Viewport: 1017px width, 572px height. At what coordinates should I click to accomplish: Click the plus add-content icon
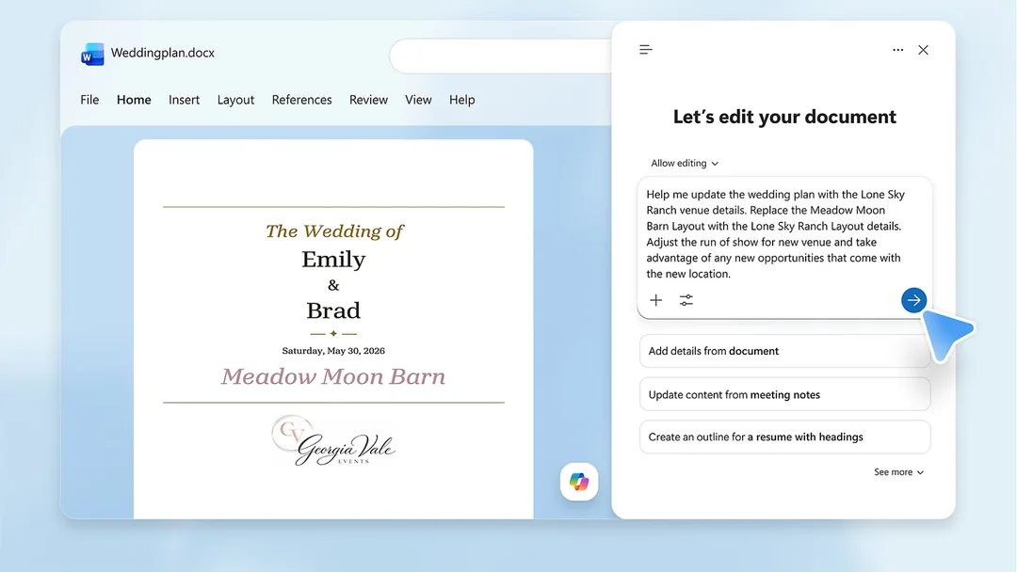pyautogui.click(x=655, y=300)
